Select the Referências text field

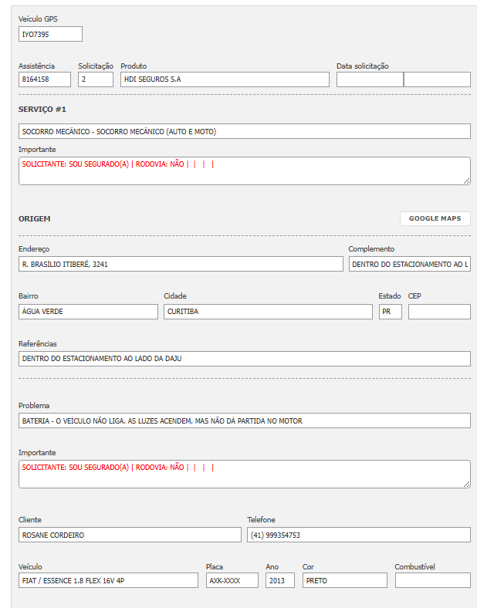244,359
